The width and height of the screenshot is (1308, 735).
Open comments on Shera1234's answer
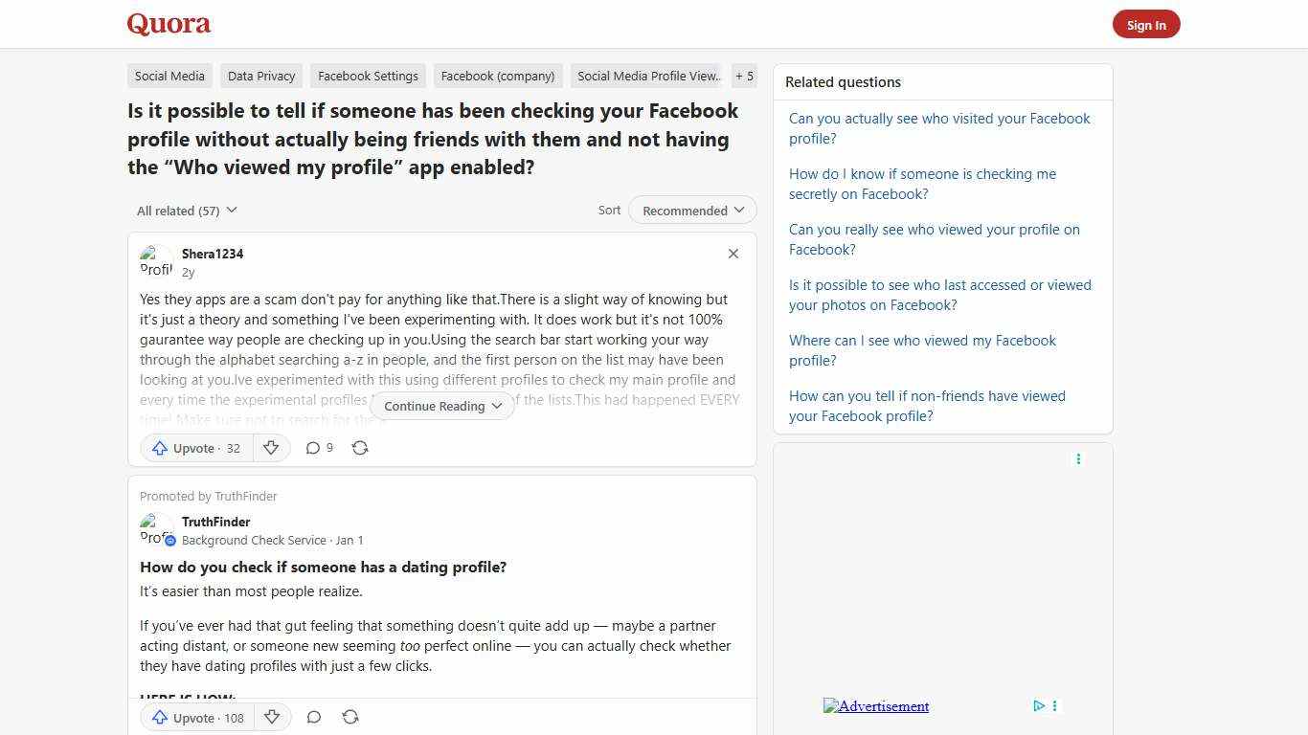click(318, 447)
